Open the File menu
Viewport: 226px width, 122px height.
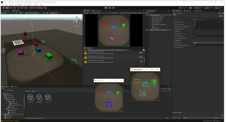[3, 5]
